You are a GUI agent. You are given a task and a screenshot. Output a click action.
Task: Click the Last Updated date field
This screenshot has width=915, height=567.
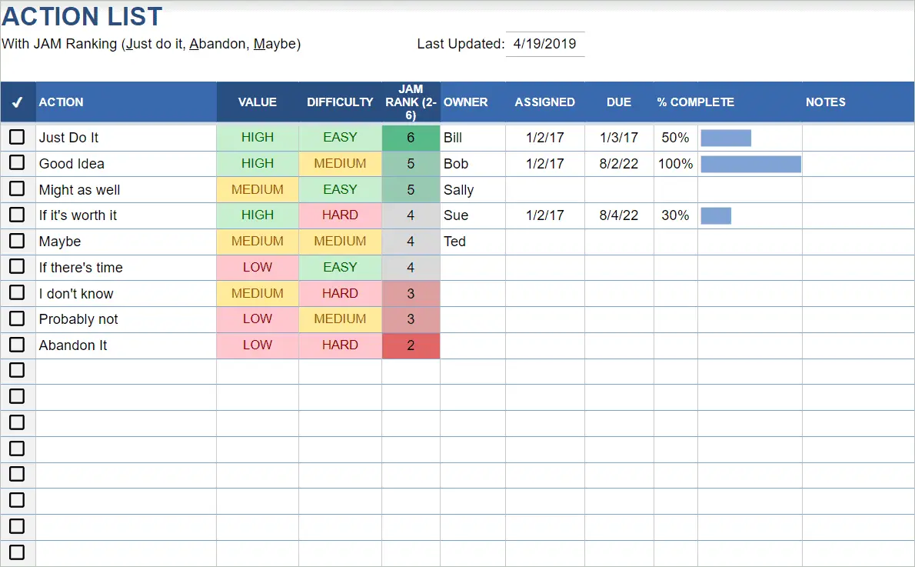click(x=545, y=44)
